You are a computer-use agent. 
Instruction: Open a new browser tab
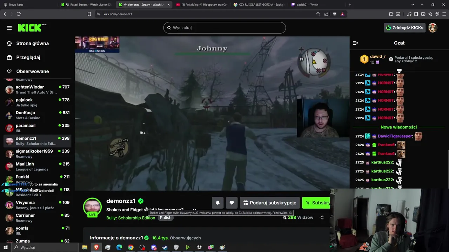350,5
